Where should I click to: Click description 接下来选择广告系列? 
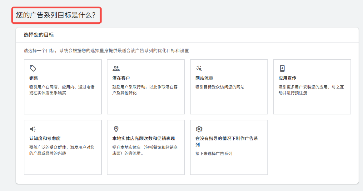pos(214,153)
